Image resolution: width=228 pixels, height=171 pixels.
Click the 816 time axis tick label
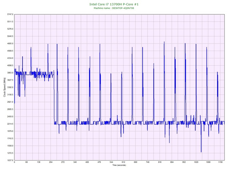pyautogui.click(x=160, y=162)
